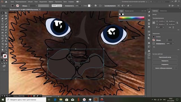
Task: Pick a color from the spectrum bar
Action: click(x=132, y=18)
